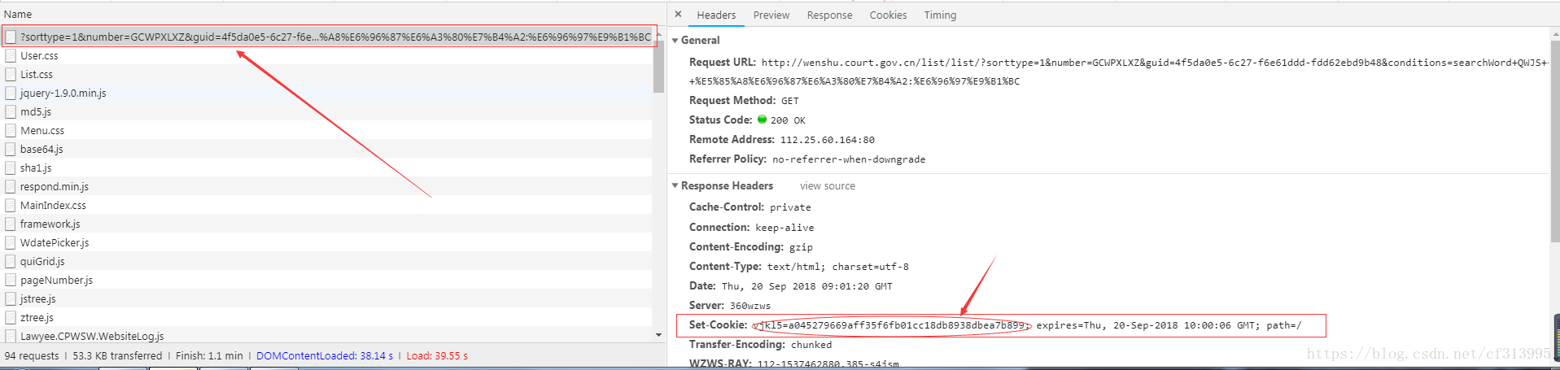Click the Remote Address 112.25.60.164:80 value
1560x370 pixels.
tap(827, 140)
